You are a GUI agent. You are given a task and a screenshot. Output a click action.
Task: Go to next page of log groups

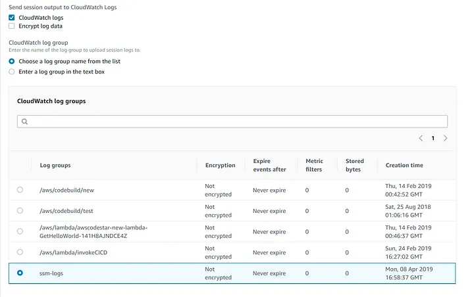pyautogui.click(x=446, y=139)
